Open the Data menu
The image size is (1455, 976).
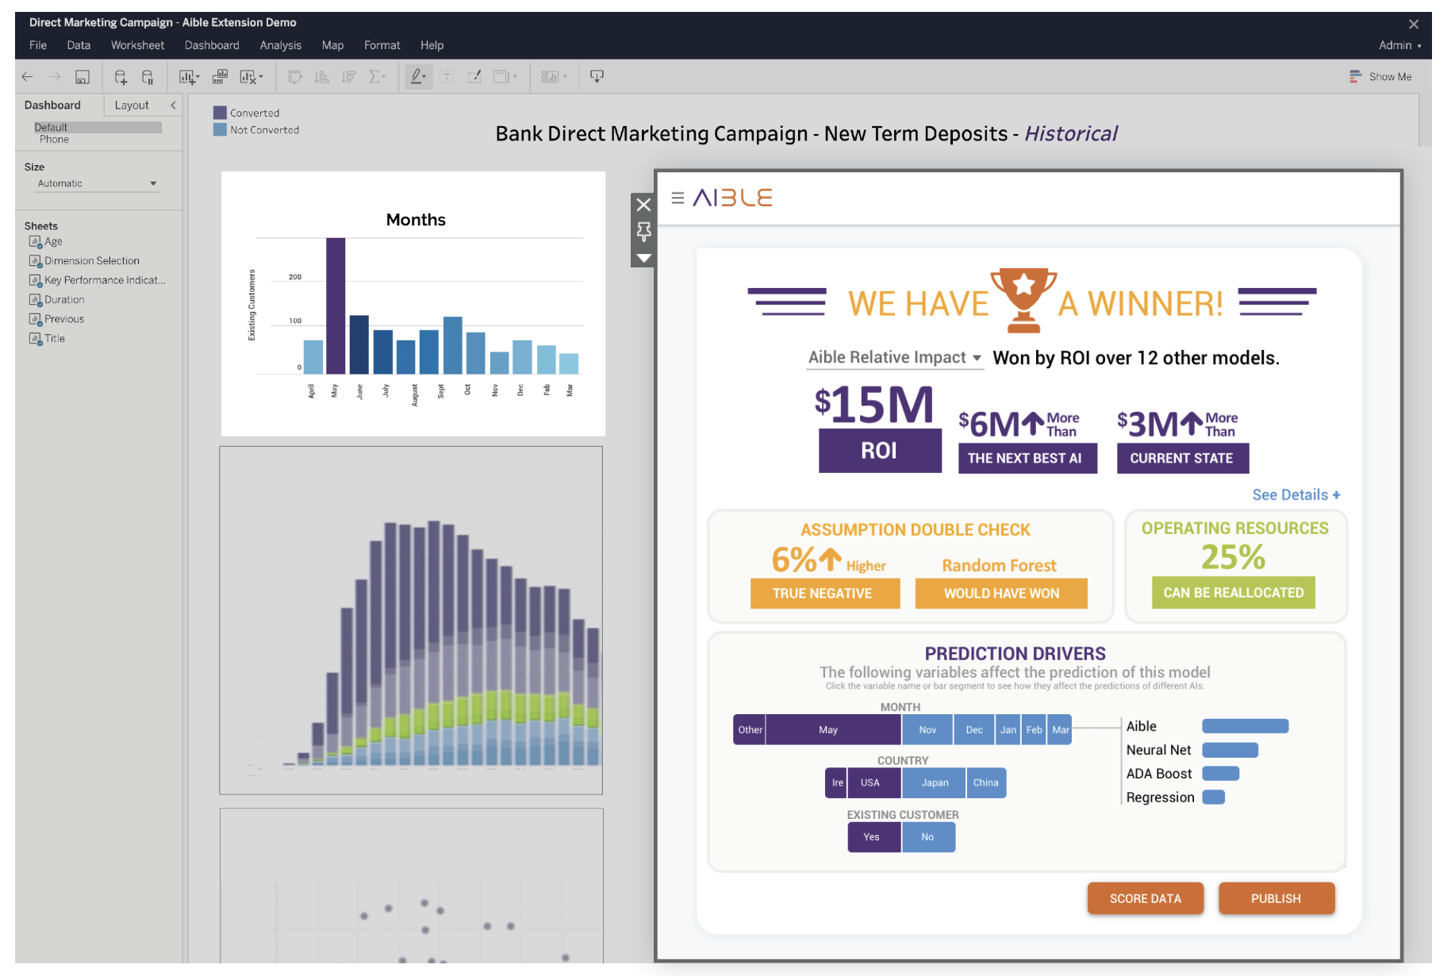point(79,45)
